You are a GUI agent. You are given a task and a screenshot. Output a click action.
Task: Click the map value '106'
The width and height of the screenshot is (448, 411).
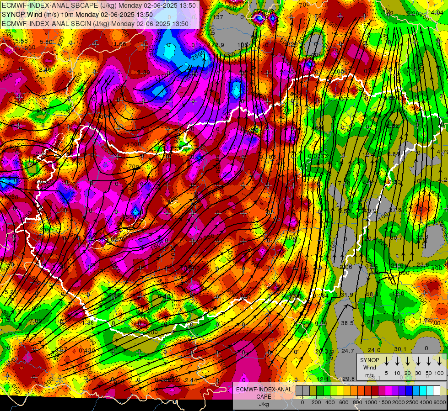(243, 45)
